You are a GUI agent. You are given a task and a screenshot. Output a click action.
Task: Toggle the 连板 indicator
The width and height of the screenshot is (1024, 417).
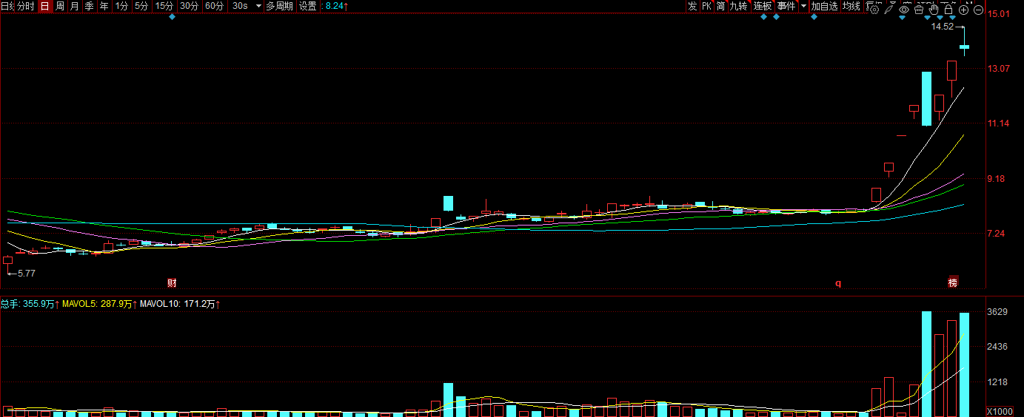[x=763, y=6]
